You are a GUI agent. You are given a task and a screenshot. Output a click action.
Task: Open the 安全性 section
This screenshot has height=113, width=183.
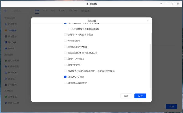(x=11, y=78)
